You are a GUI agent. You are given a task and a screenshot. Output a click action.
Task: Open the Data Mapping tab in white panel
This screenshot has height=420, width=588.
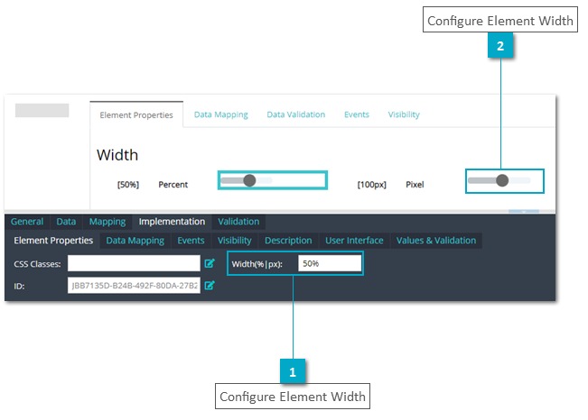pos(221,114)
